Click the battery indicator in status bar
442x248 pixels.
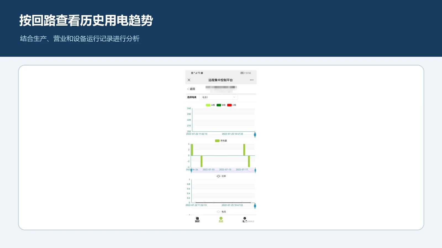pos(242,73)
